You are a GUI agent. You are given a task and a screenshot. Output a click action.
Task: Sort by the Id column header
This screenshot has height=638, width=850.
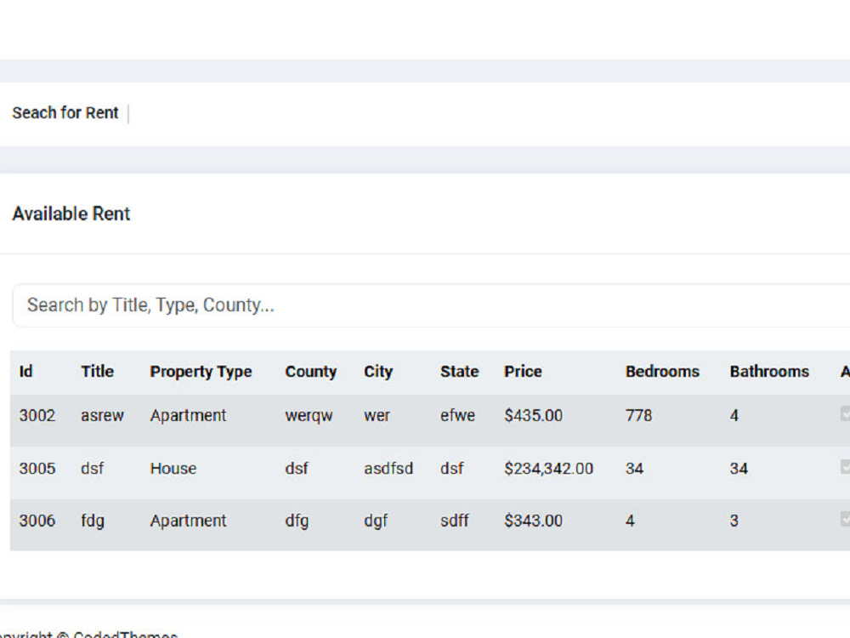pyautogui.click(x=26, y=372)
